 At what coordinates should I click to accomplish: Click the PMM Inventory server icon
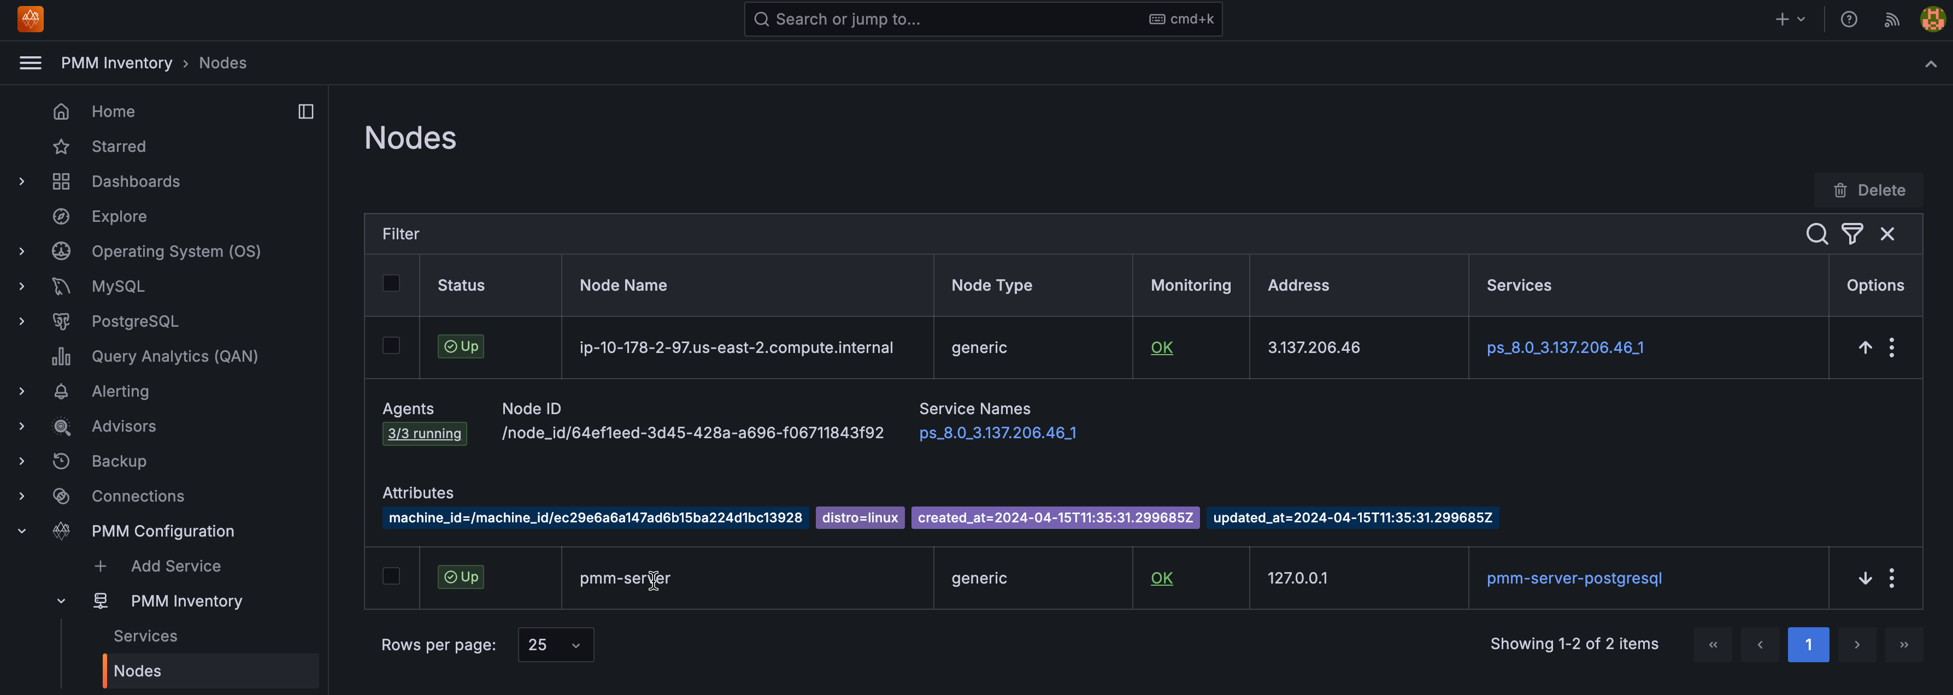(100, 601)
